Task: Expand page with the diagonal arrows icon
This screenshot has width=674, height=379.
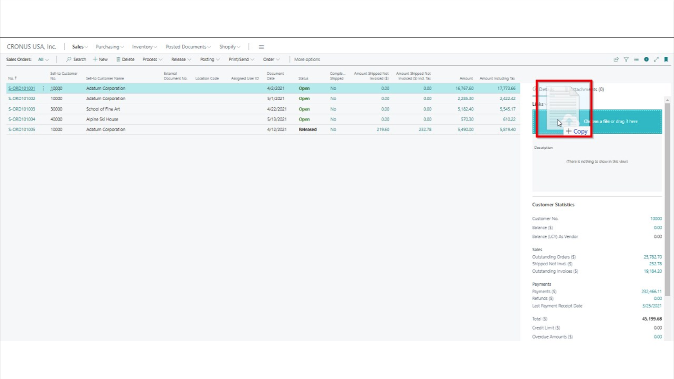Action: click(x=656, y=59)
